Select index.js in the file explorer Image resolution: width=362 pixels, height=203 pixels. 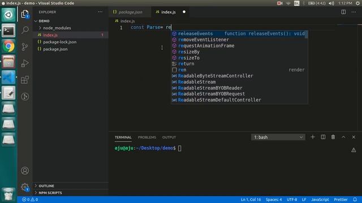[x=71, y=35]
